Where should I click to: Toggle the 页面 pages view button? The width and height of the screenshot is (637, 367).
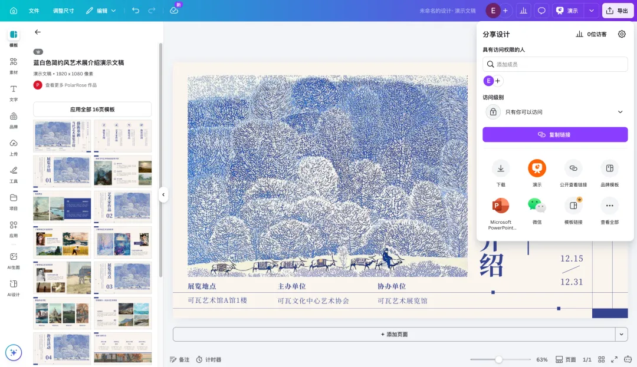coord(566,359)
